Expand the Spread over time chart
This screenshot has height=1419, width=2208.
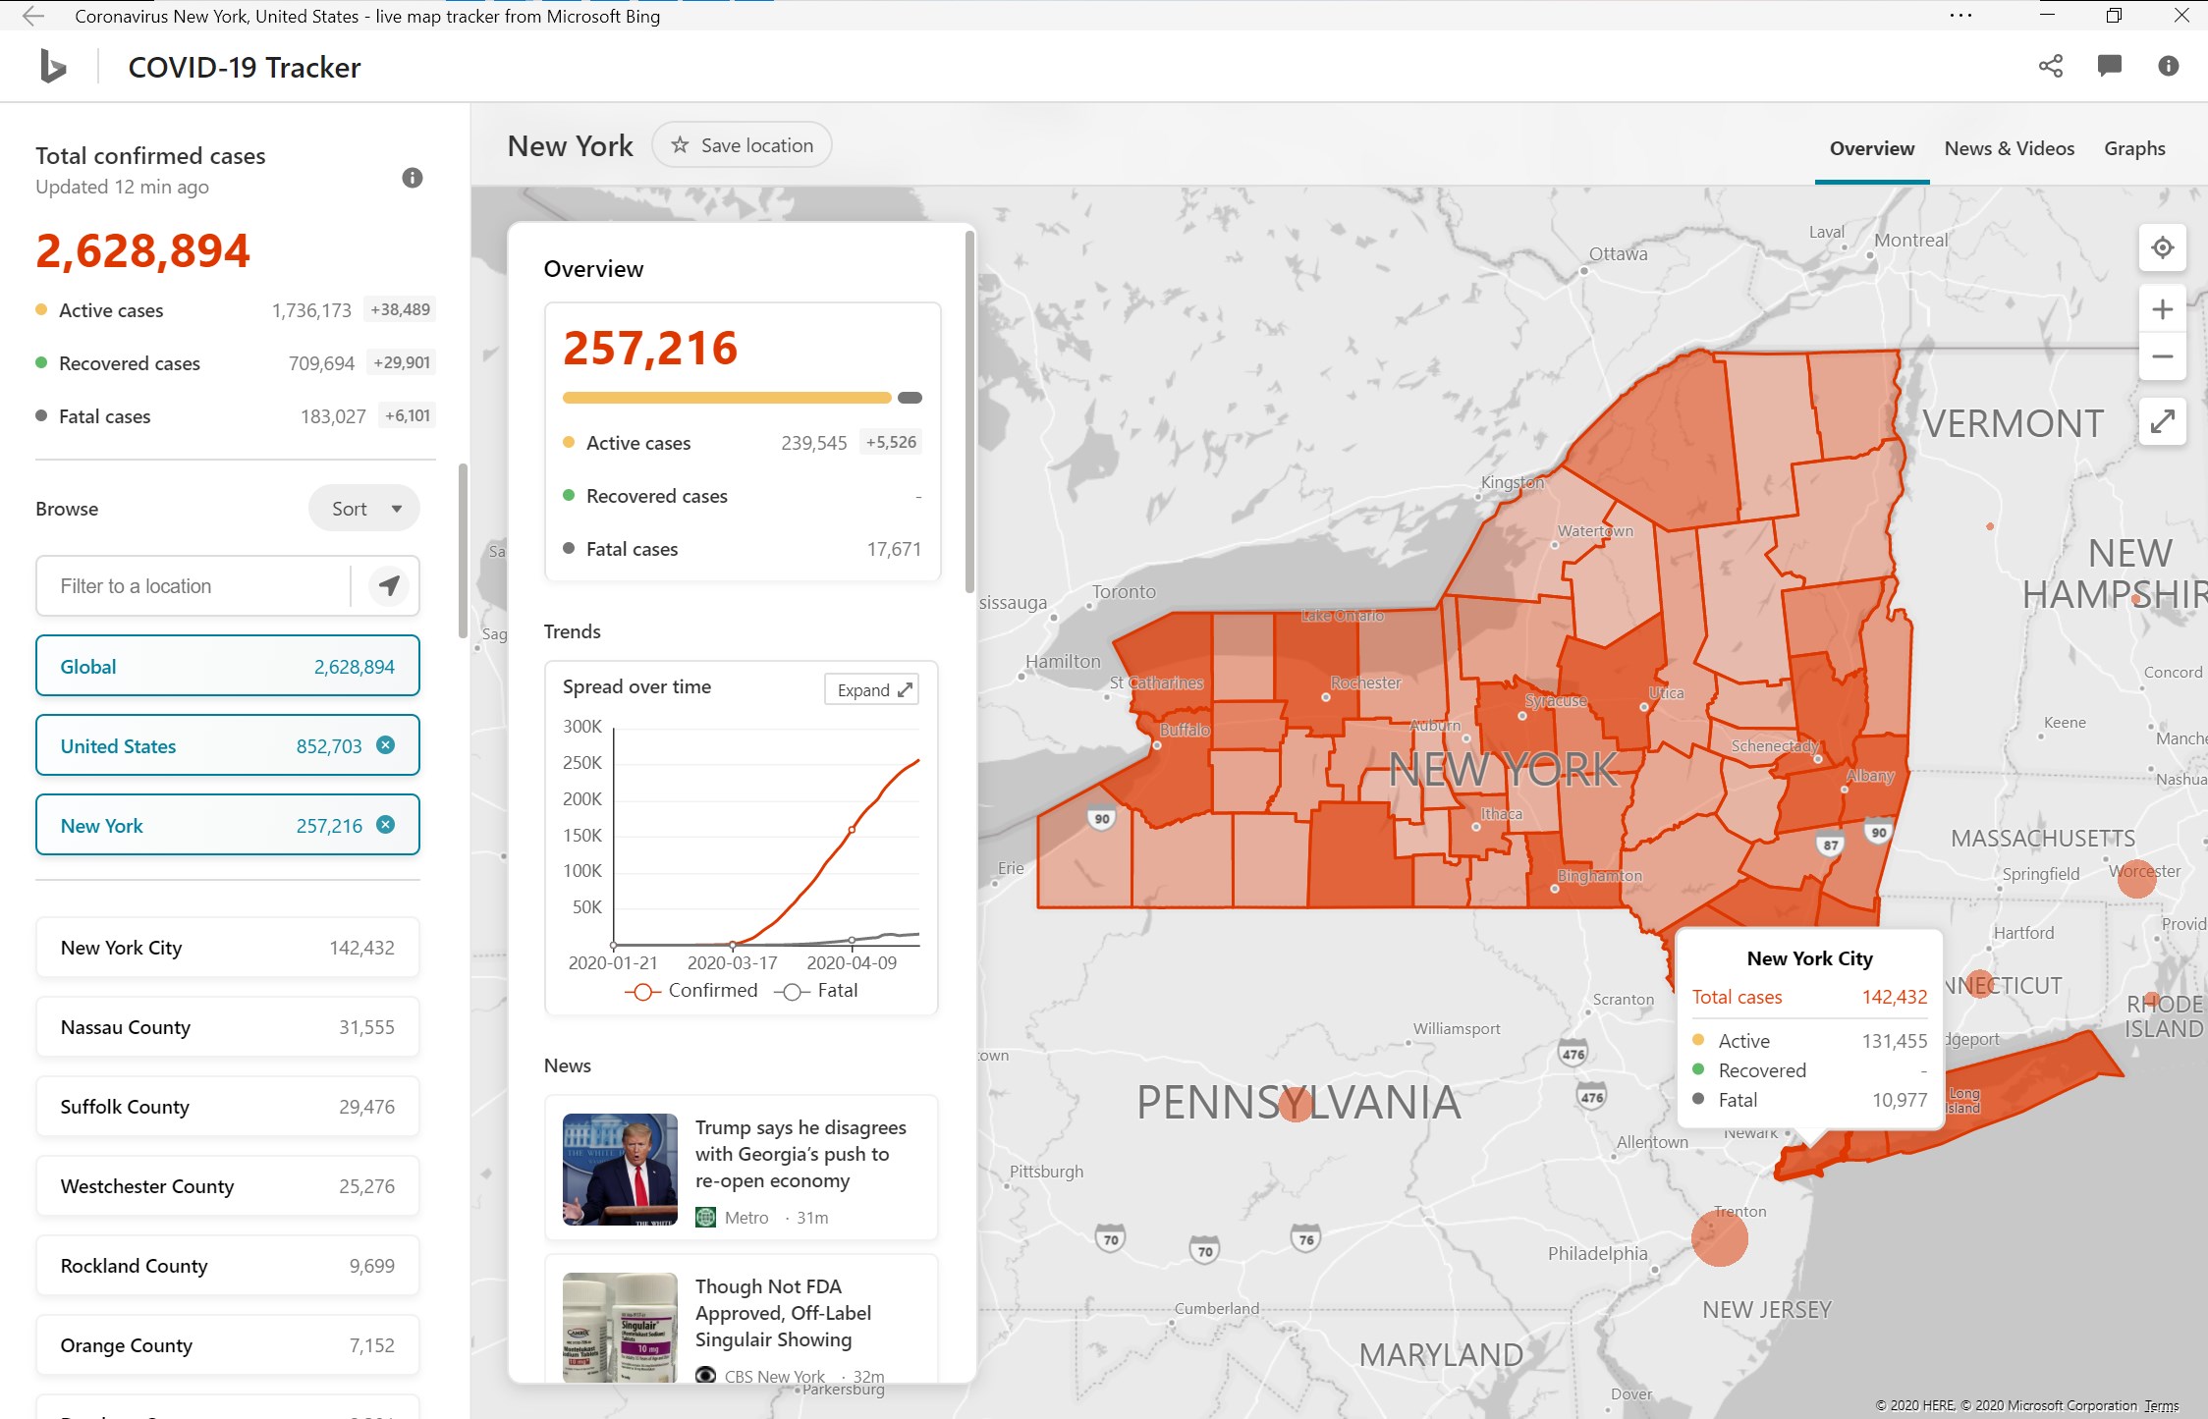[x=872, y=689]
